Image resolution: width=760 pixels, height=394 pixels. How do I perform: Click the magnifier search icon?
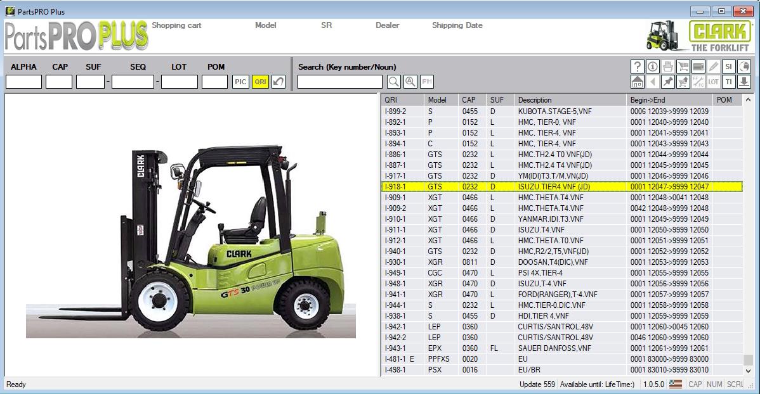394,82
